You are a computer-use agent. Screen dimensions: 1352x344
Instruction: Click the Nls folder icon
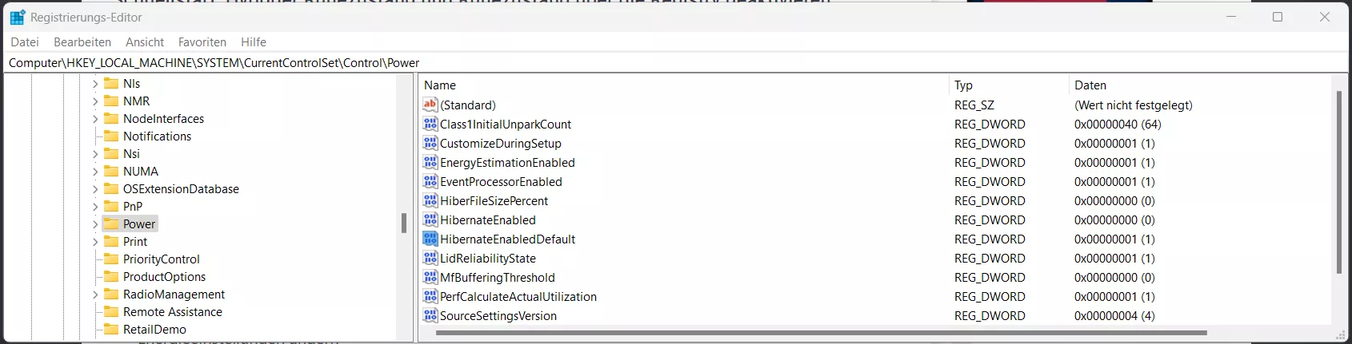111,83
